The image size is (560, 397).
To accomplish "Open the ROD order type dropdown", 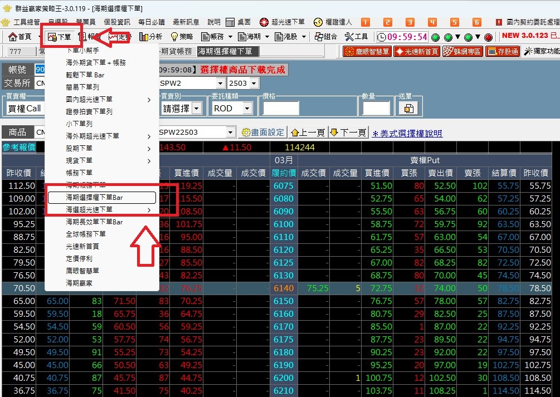I will (x=232, y=108).
